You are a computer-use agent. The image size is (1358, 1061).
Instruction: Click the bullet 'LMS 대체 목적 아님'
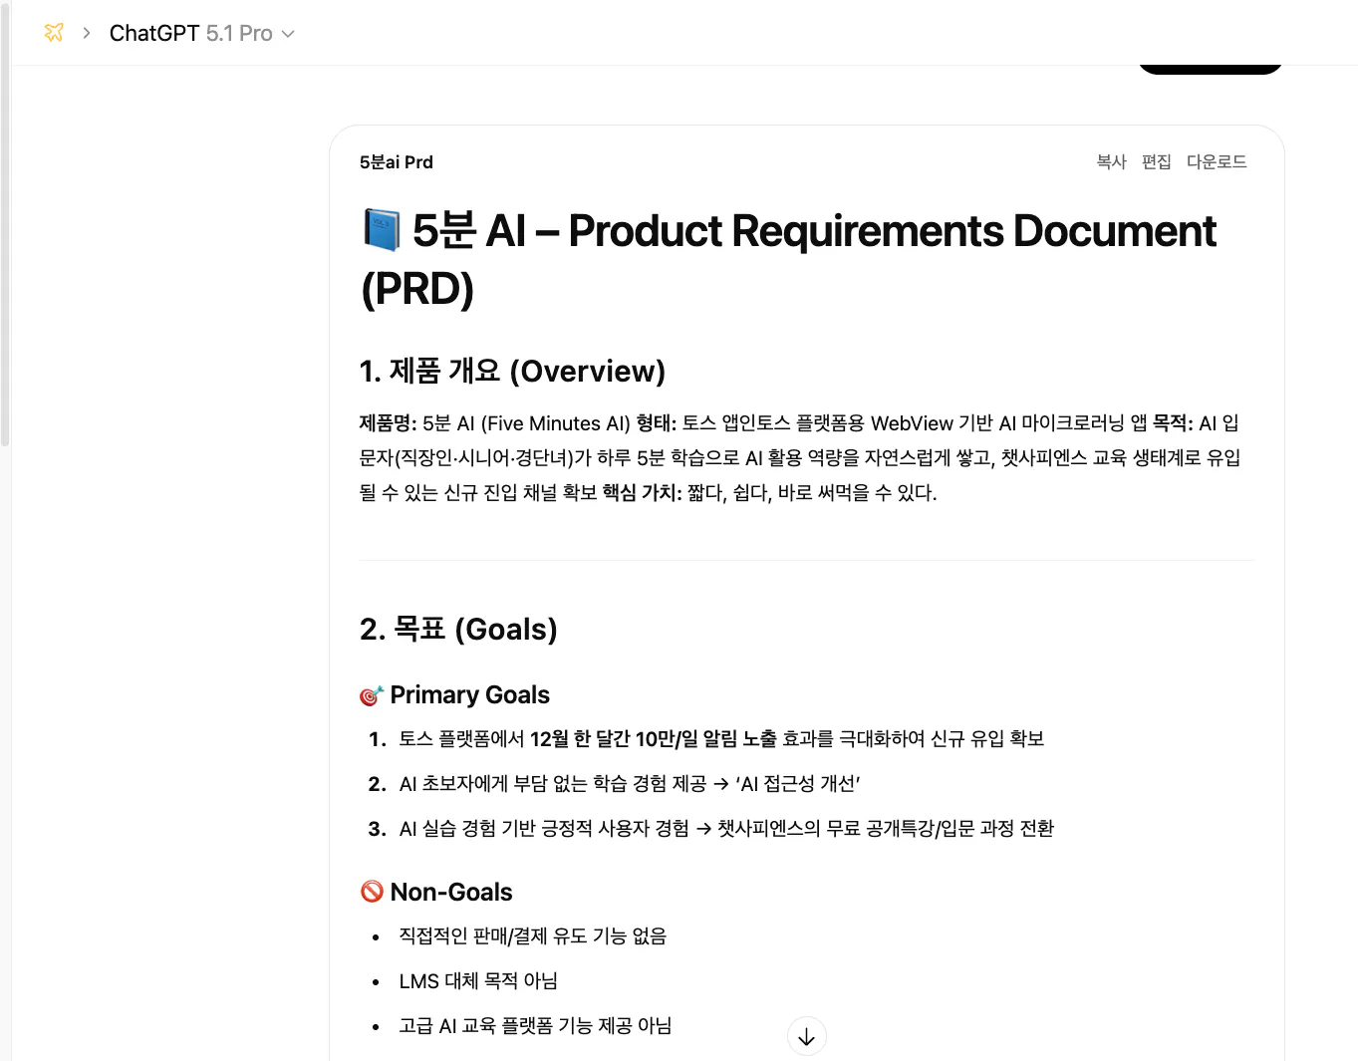[x=478, y=980]
